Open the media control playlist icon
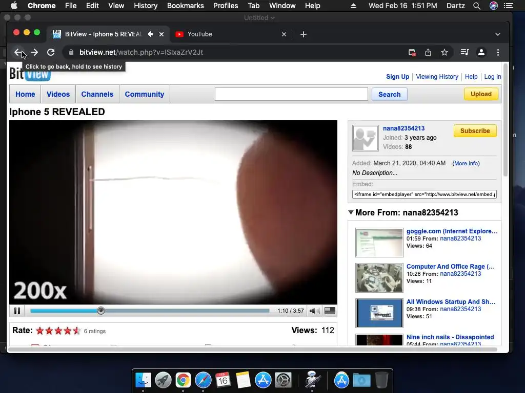Image resolution: width=525 pixels, height=393 pixels. pos(465,53)
